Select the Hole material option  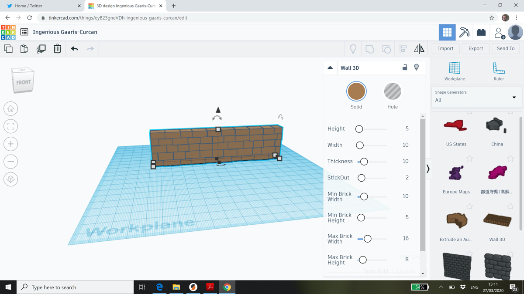392,91
